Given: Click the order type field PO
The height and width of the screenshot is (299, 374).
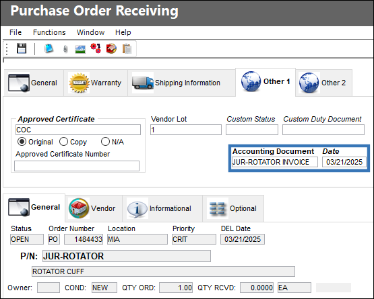Looking at the screenshot, I should (54, 239).
